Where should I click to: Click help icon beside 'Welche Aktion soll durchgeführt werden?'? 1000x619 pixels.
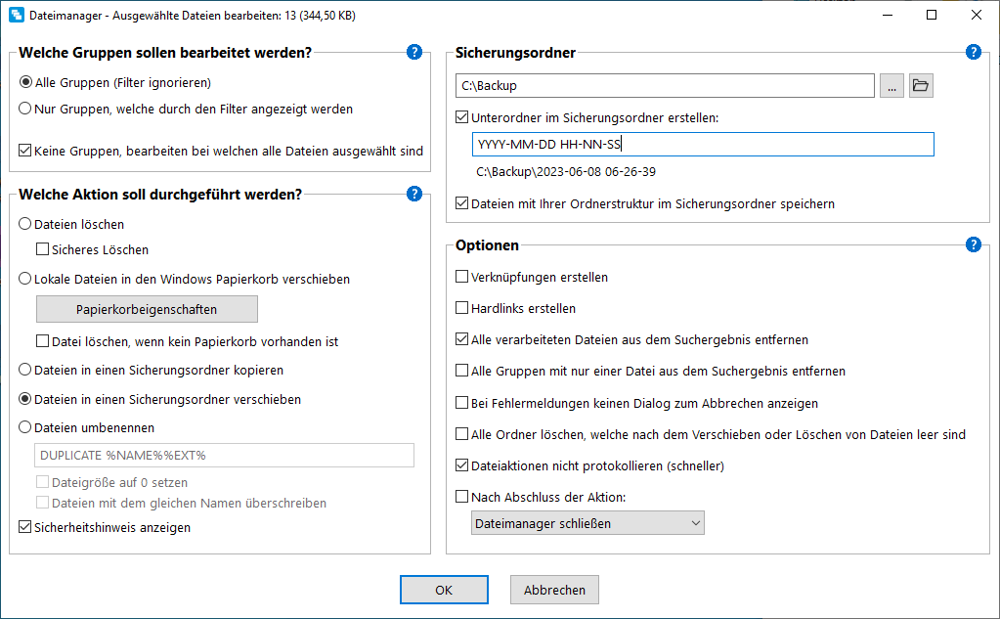tap(414, 194)
